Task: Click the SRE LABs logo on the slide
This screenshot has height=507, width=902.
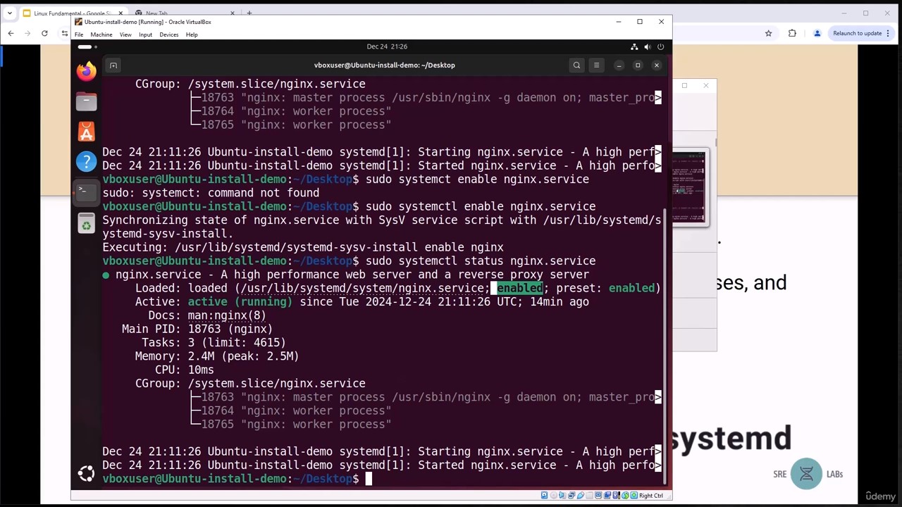Action: (808, 474)
